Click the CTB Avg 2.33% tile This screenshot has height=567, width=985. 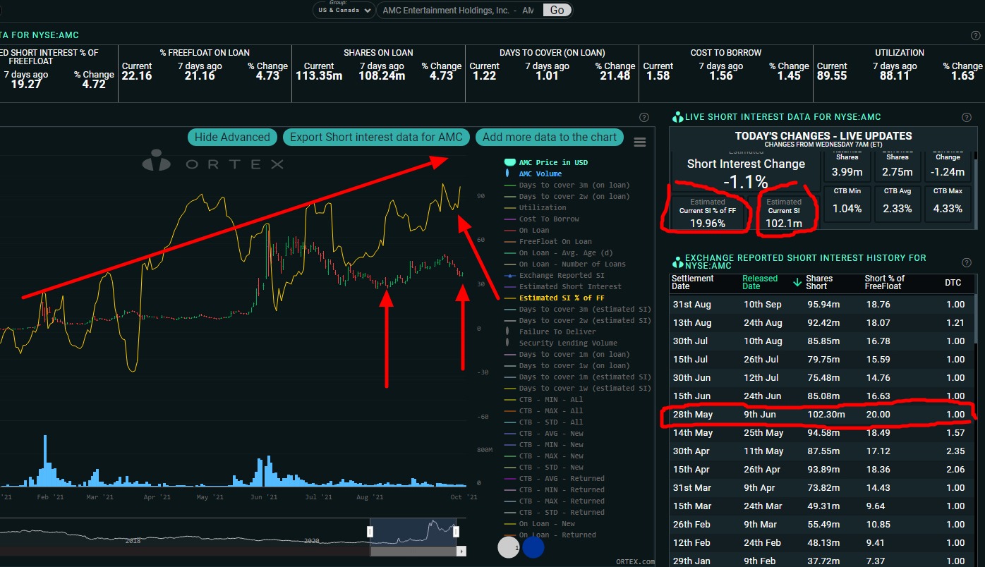pos(898,203)
